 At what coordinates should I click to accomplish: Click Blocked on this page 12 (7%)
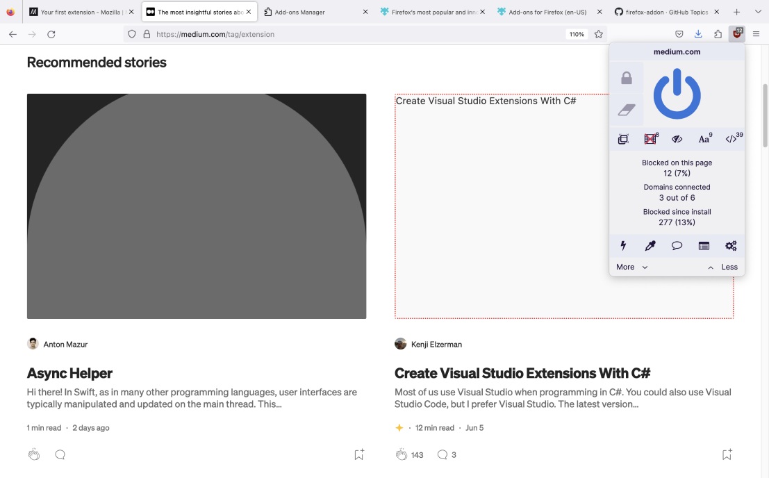point(677,167)
